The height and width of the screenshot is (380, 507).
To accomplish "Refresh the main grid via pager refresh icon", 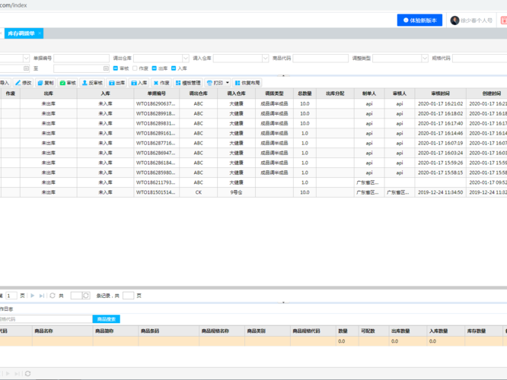I will 53,296.
